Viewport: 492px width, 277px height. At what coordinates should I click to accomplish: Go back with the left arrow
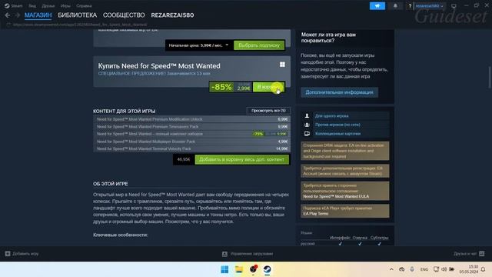point(8,15)
